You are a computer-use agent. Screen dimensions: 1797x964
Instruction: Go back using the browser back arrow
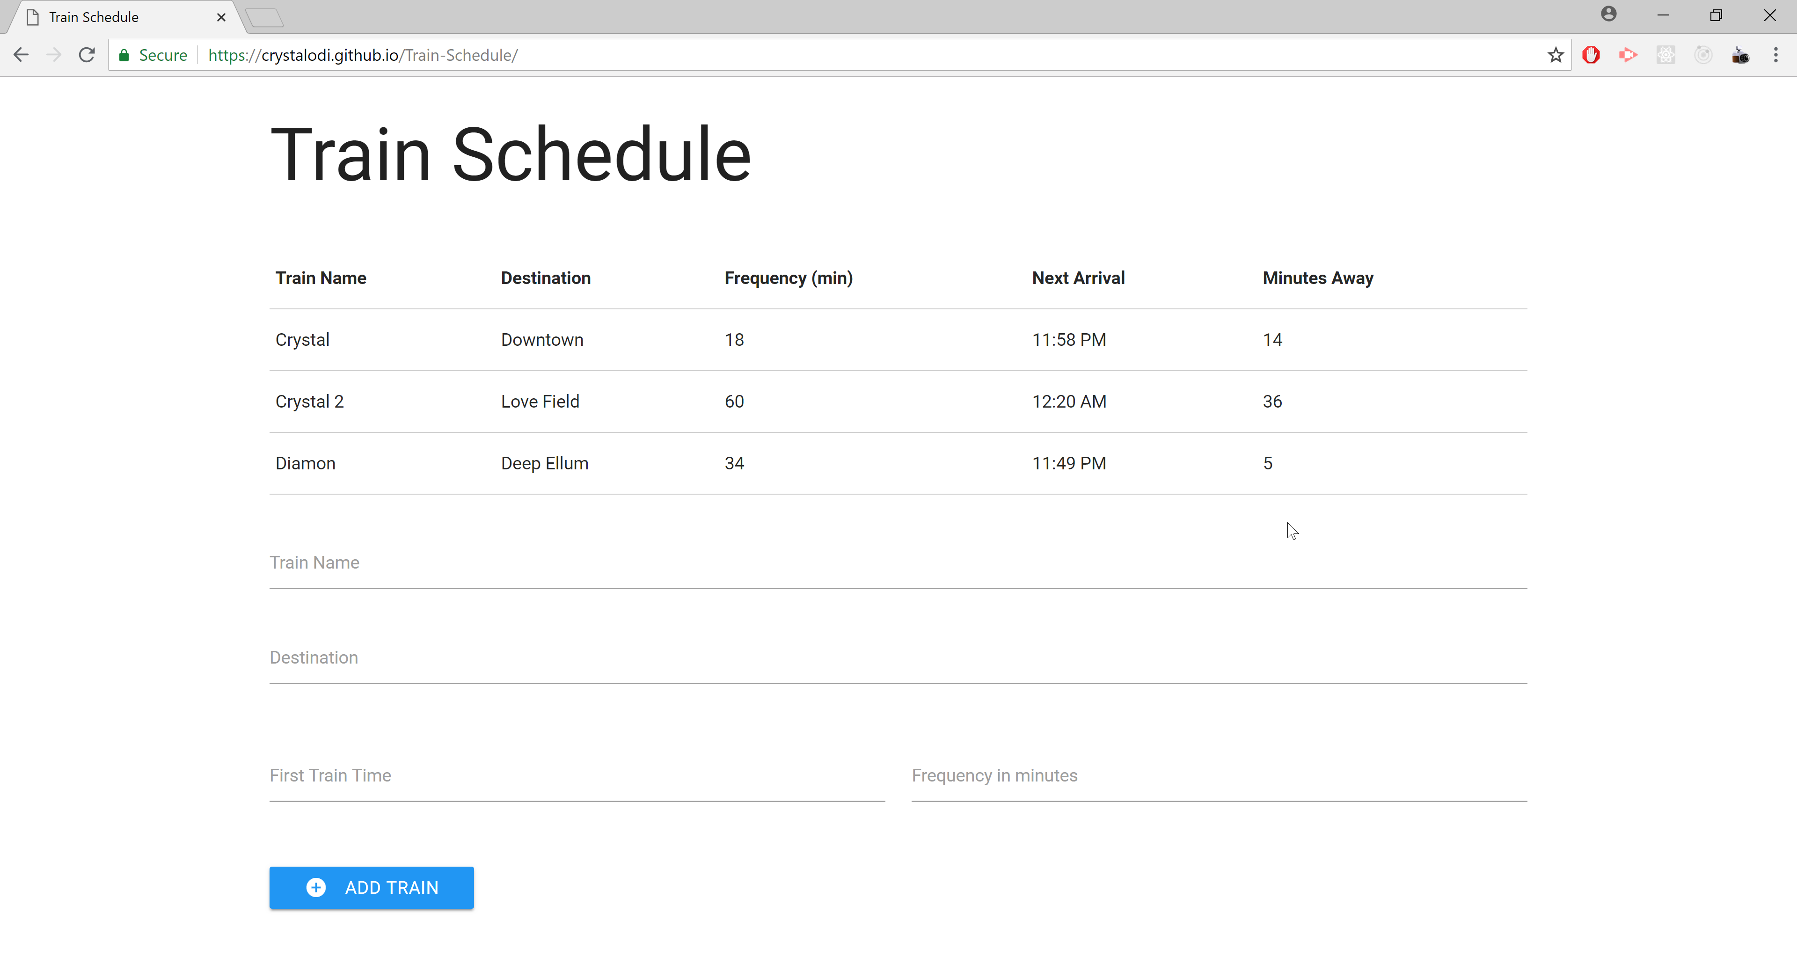pos(21,55)
